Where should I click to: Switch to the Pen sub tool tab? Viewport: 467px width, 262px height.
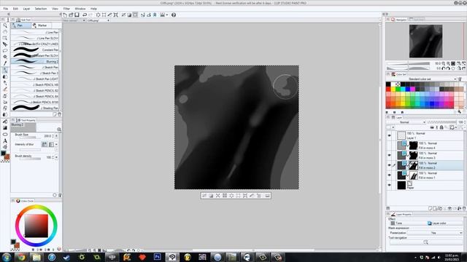[x=20, y=25]
